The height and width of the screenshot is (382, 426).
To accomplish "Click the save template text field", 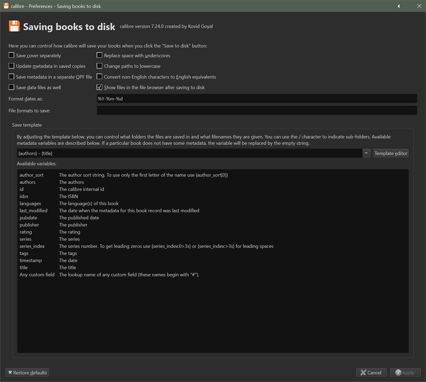I will click(x=190, y=153).
